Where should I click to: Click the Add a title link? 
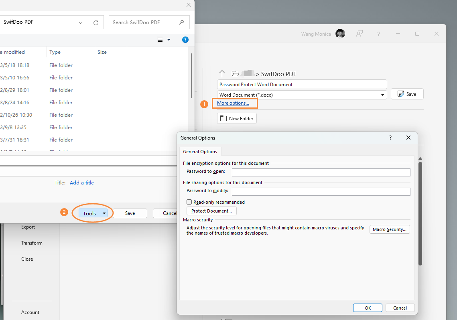point(81,182)
